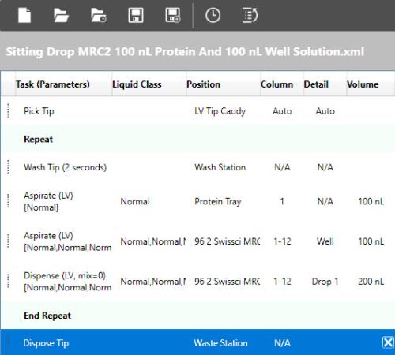Click the clock time-estimate icon
This screenshot has height=355, width=395.
(213, 15)
